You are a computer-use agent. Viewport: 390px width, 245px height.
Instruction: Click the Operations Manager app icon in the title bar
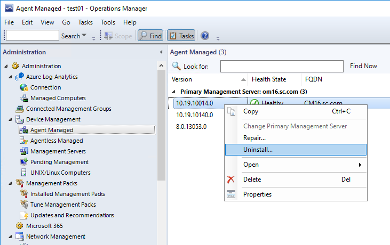click(x=9, y=8)
